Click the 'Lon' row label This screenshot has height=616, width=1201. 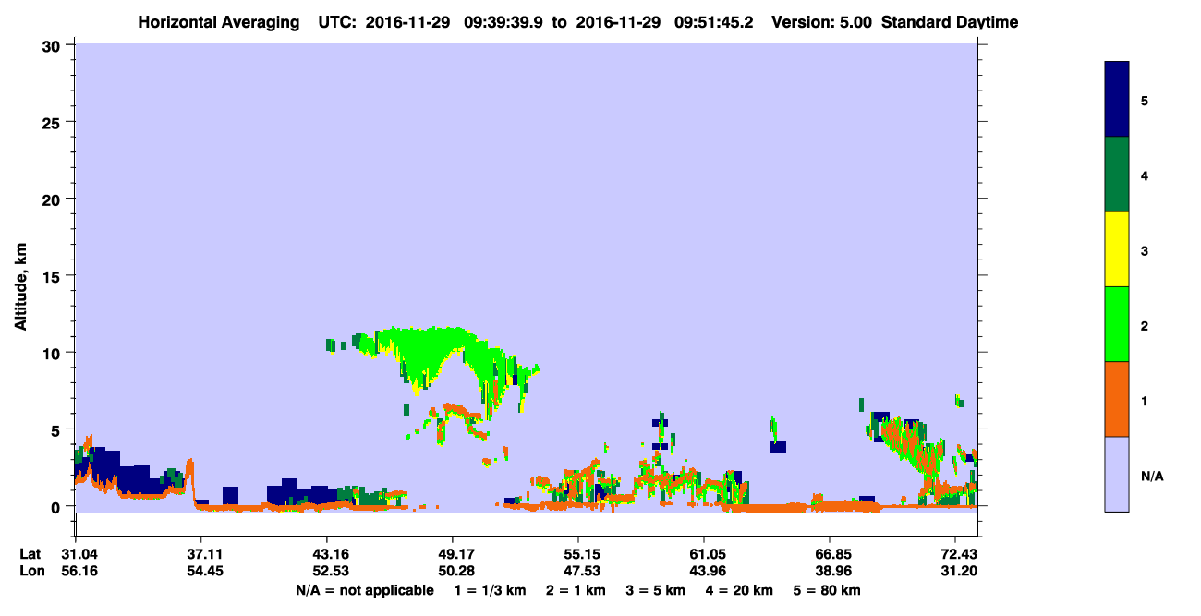(31, 571)
